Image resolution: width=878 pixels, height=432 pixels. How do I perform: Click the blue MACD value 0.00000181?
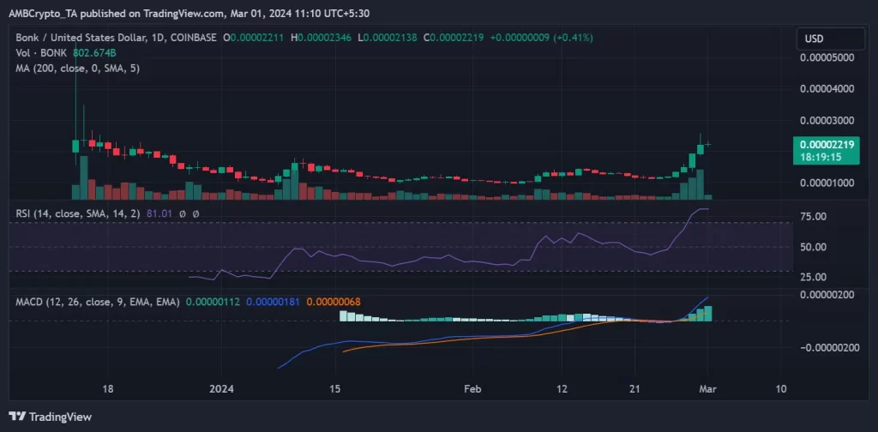275,301
